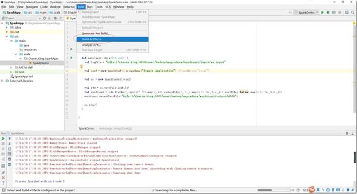Toggle soft-wrap in Run console
Image resolution: width=357 pixels, height=194 pixels.
10,149
